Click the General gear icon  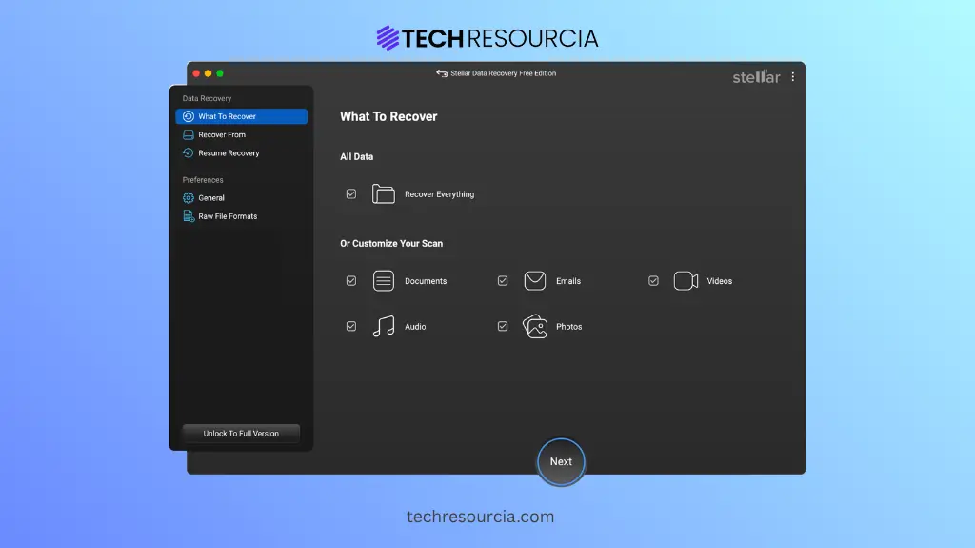[x=188, y=198]
